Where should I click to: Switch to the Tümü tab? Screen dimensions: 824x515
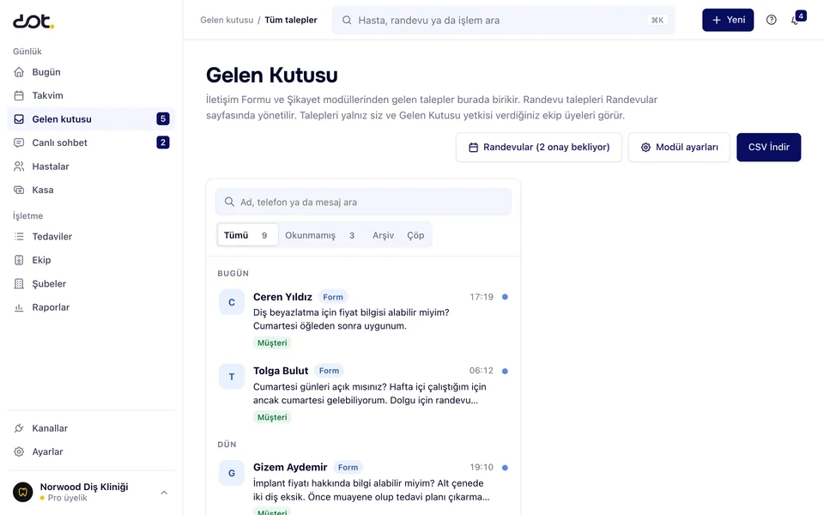point(247,235)
